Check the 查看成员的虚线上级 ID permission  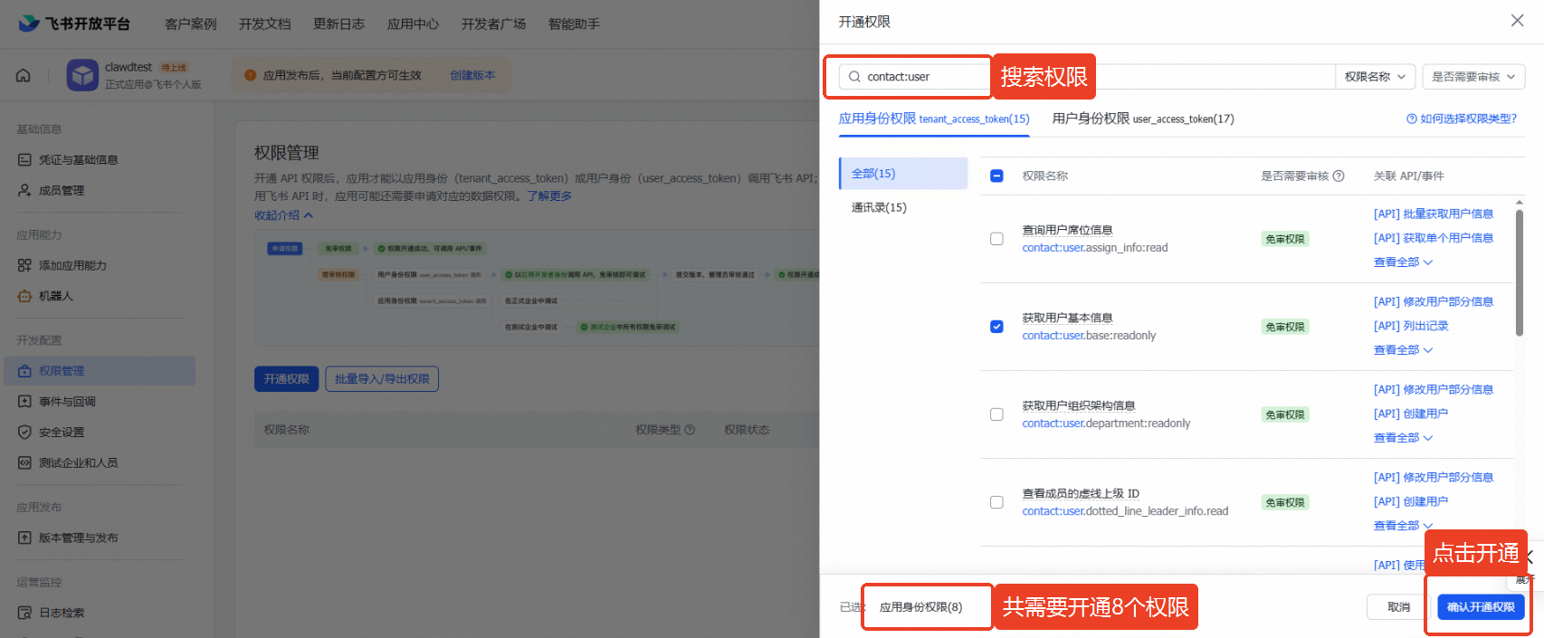[996, 502]
